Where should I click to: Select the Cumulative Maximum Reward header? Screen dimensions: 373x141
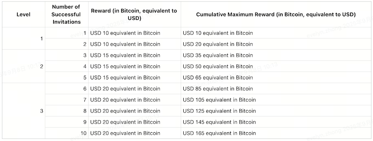coord(276,14)
